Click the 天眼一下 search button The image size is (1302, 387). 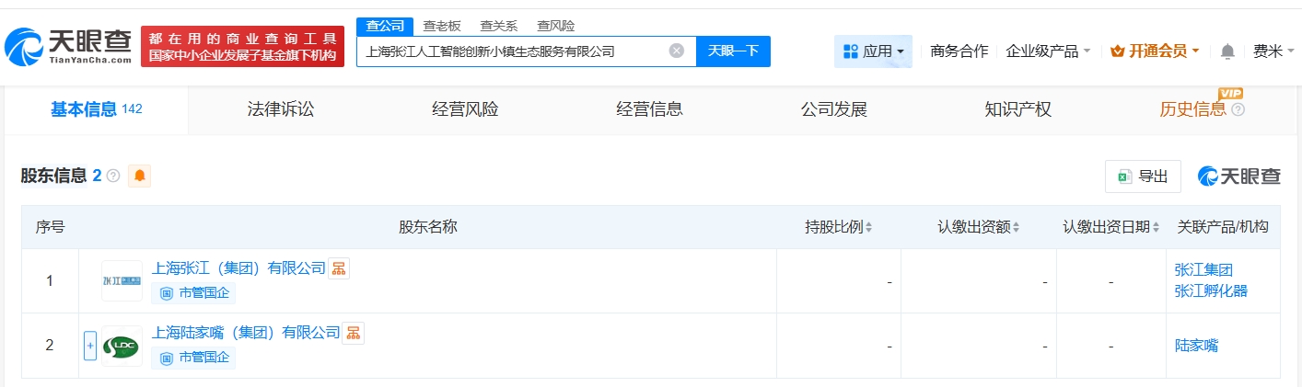coord(733,51)
